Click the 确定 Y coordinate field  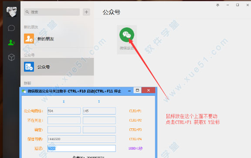(99, 130)
